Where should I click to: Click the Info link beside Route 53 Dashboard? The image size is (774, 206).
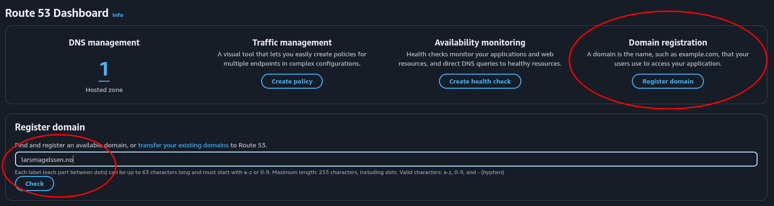coord(118,15)
